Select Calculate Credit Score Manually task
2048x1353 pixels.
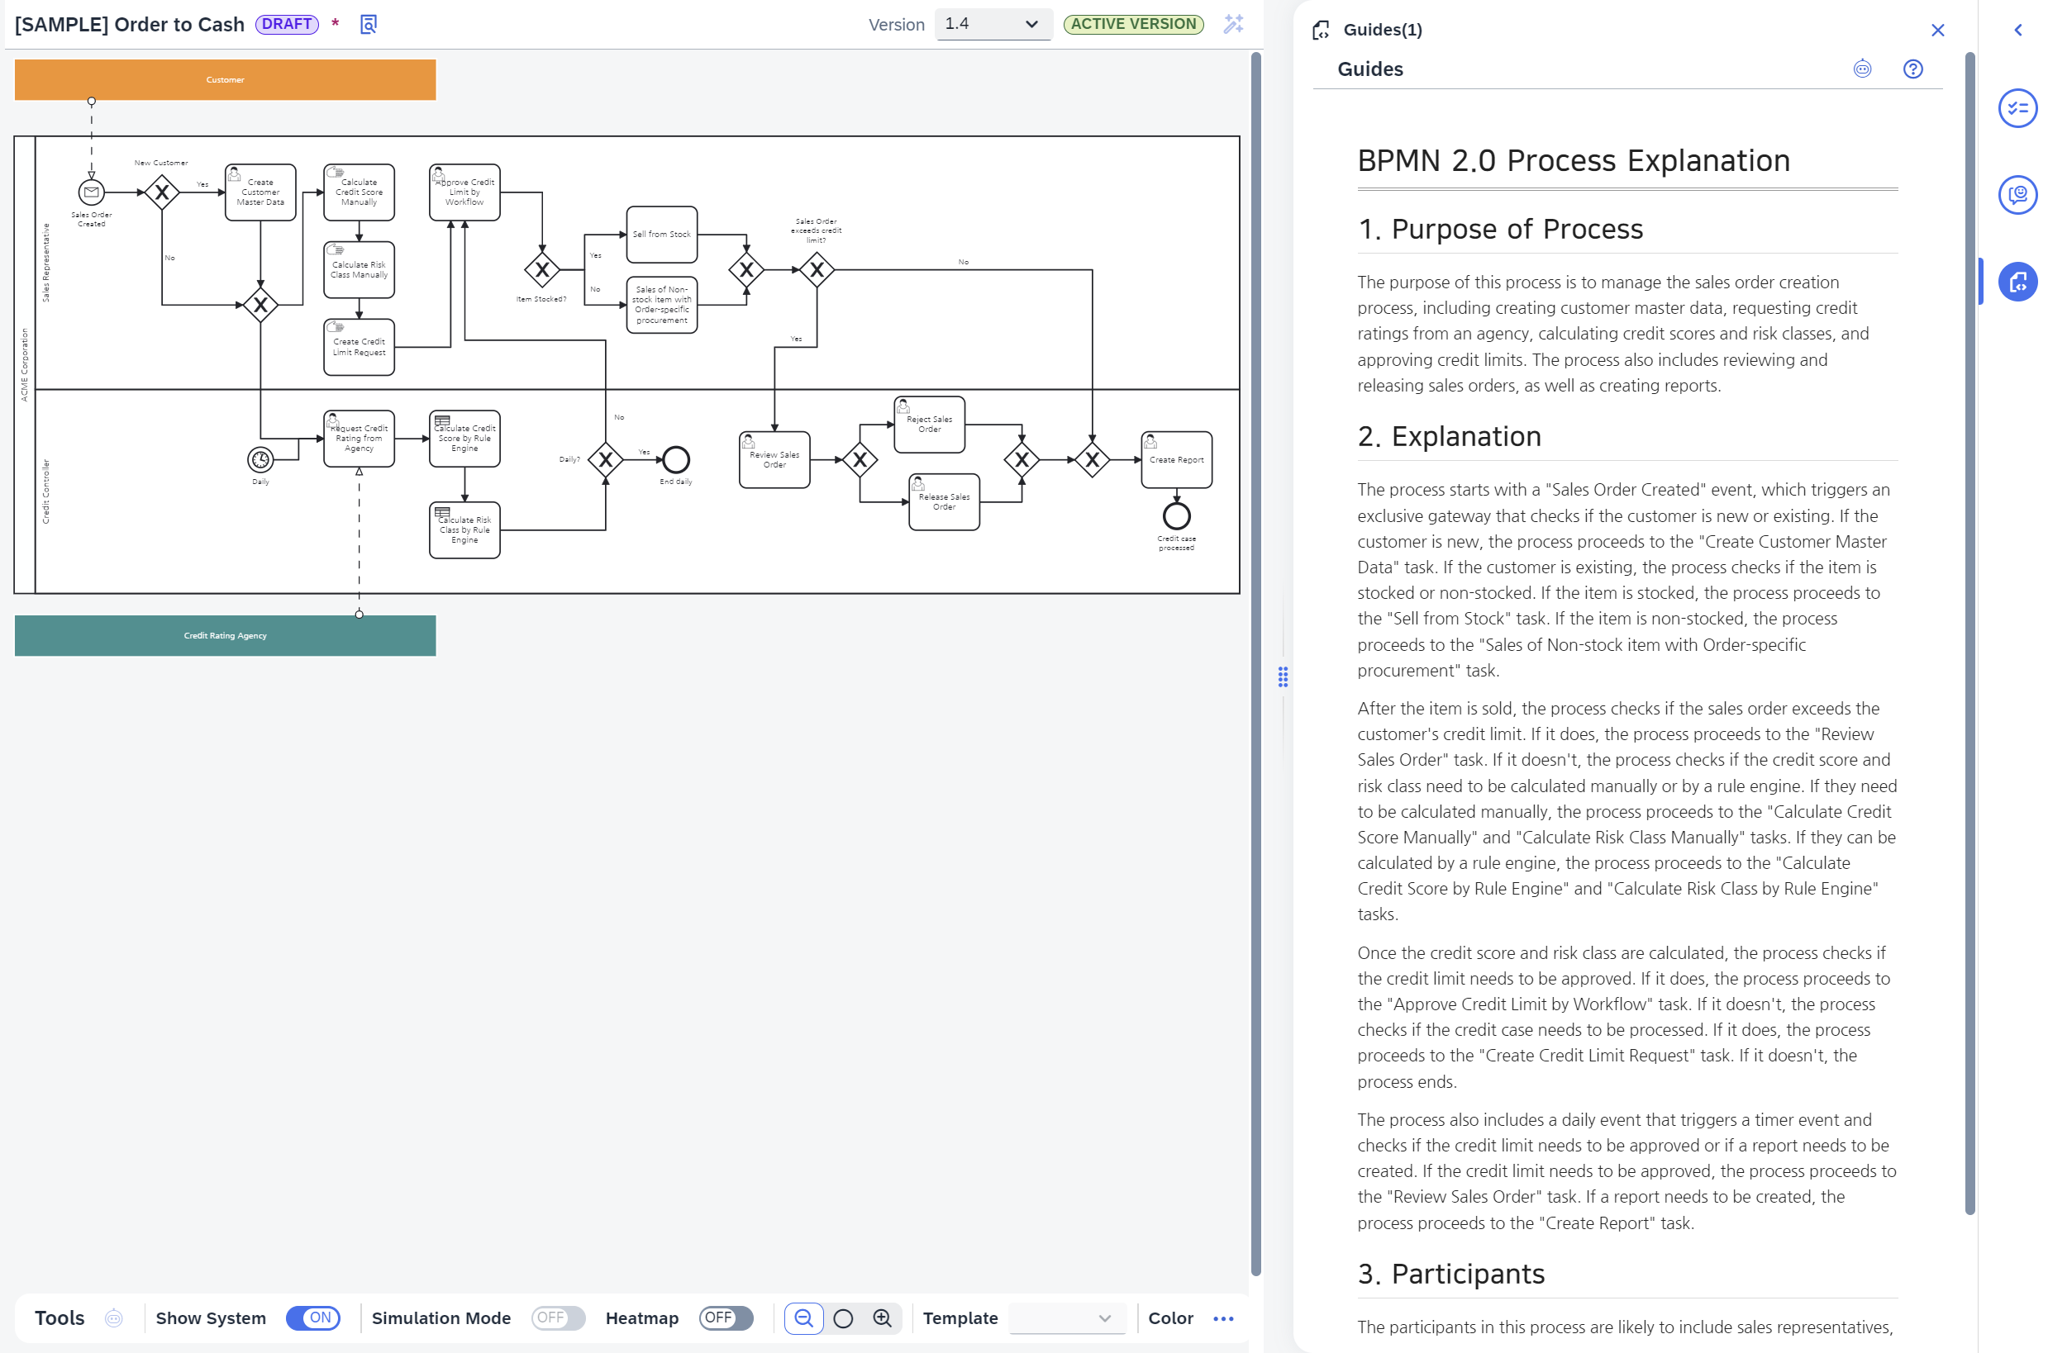pos(360,192)
